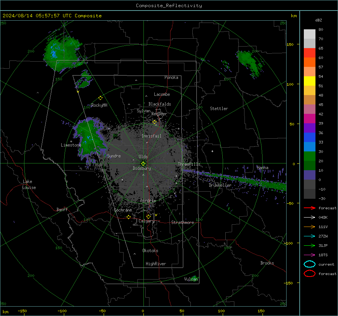The width and height of the screenshot is (338, 316).
Task: Click the green 31JP arrow in legend
Action: coord(309,245)
